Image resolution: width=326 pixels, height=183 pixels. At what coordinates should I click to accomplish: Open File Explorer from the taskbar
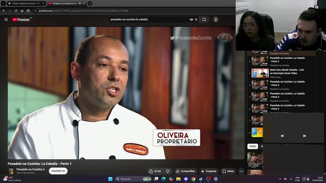(x=178, y=179)
